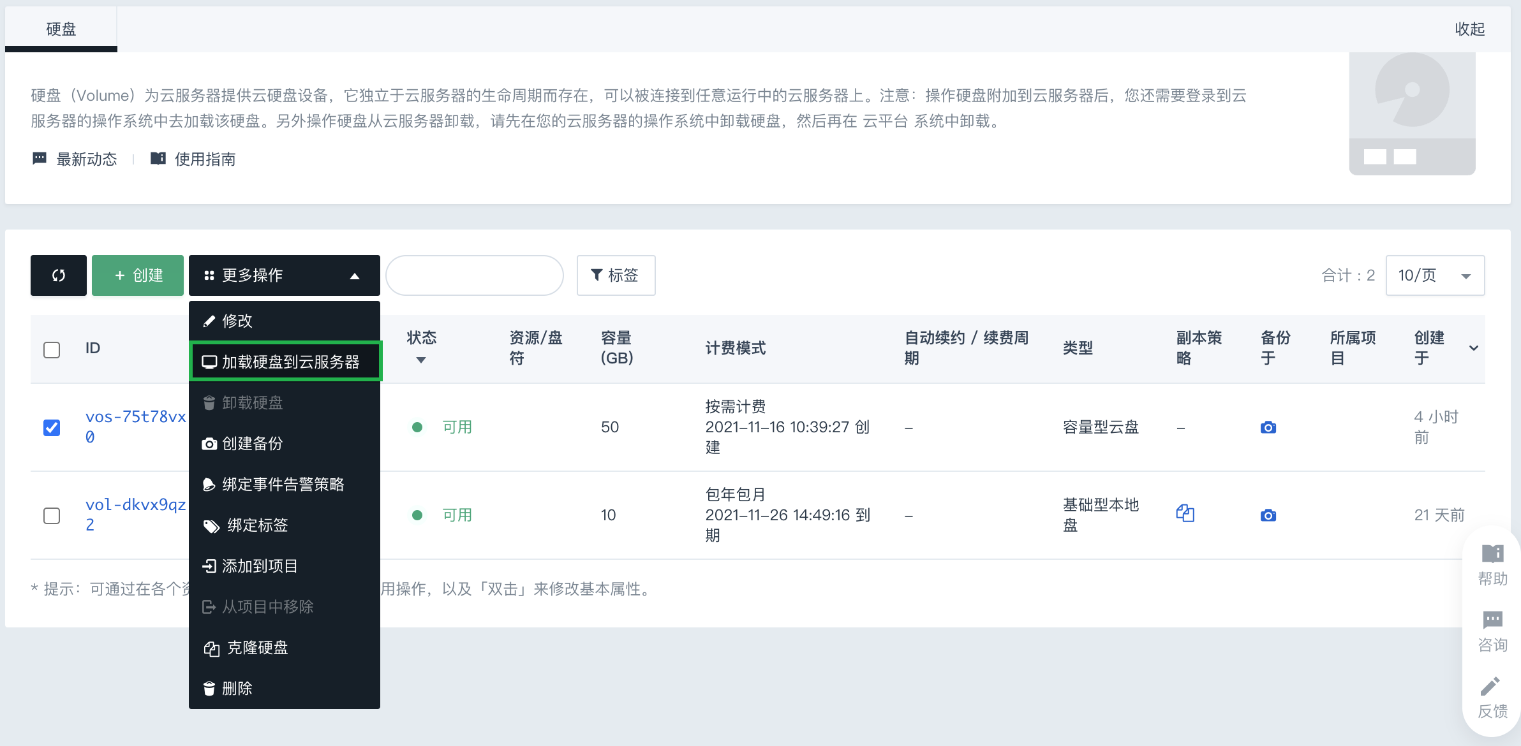Expand the column settings chevron beside 创建于

tap(1474, 348)
